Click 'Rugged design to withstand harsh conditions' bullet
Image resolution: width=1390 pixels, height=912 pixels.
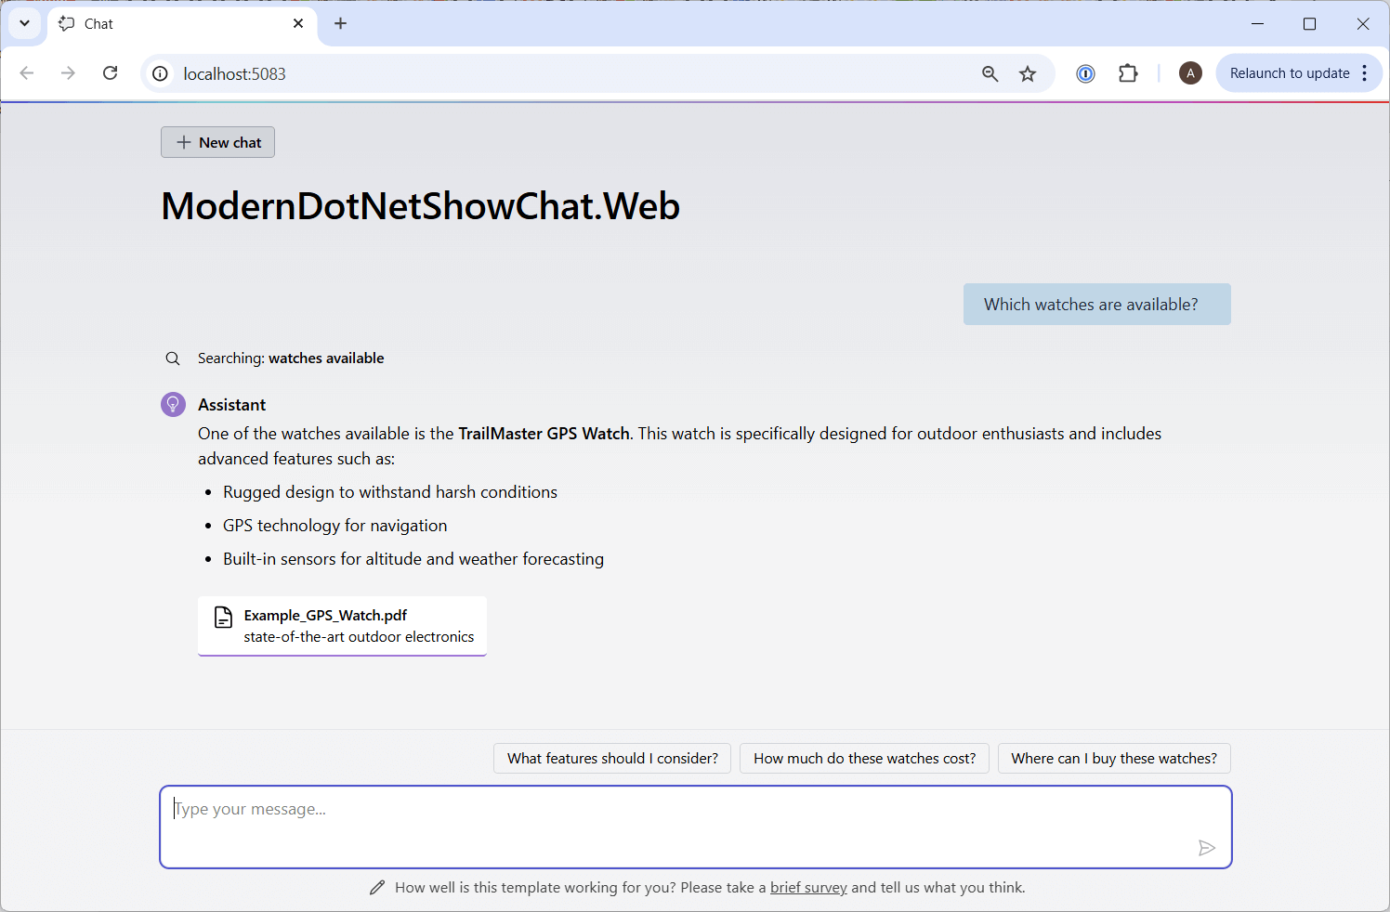point(390,492)
